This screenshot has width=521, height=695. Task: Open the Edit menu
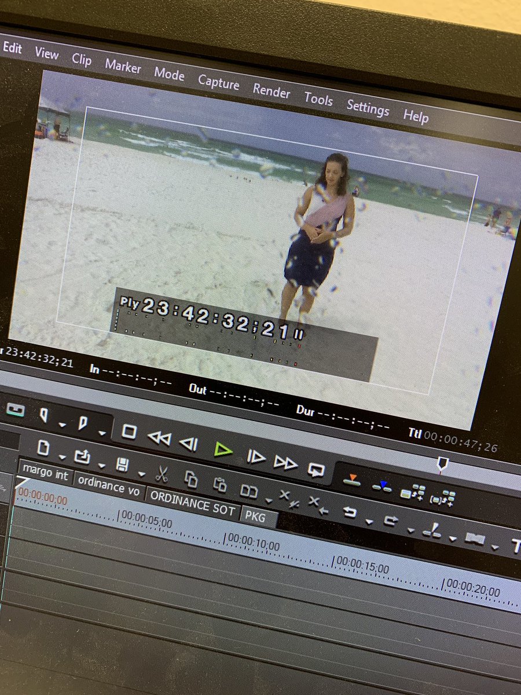[12, 47]
